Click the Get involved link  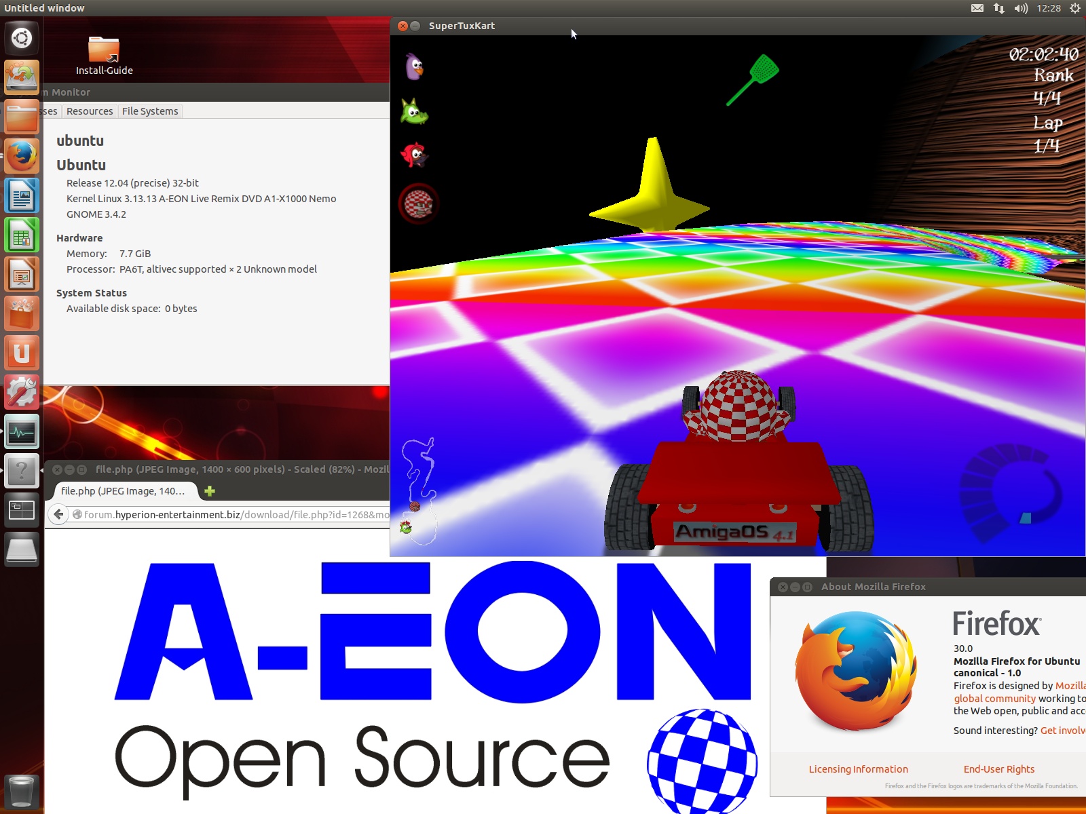(x=1063, y=731)
